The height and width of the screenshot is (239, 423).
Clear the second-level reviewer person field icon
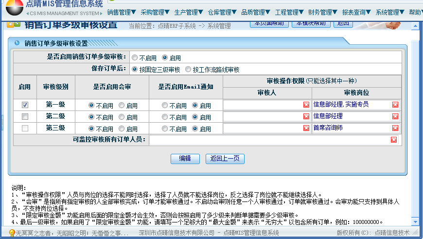[x=306, y=116]
